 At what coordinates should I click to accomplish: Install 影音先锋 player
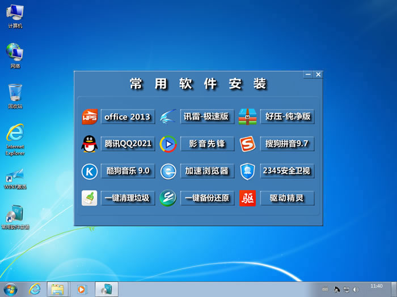(207, 144)
